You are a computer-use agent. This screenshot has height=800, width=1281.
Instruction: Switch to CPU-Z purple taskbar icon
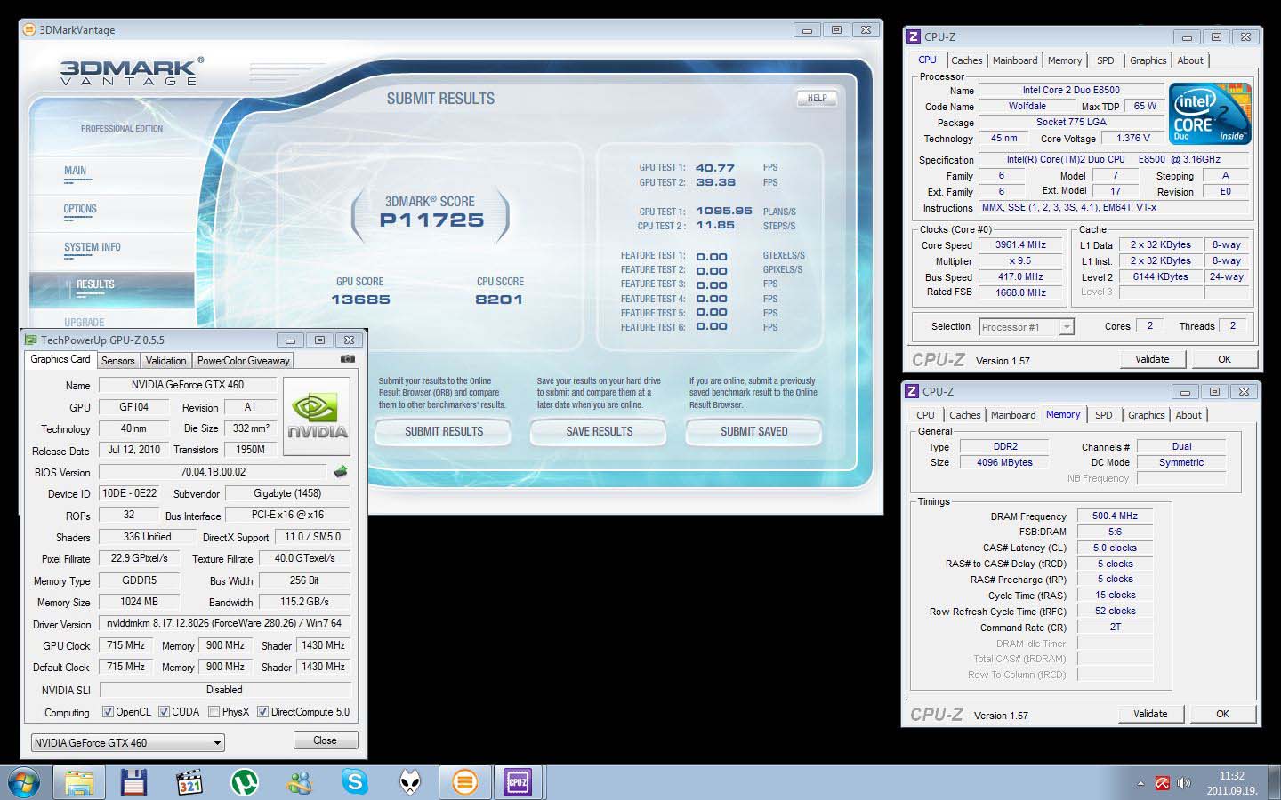tap(518, 782)
